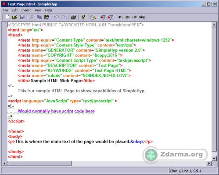Click the closing </html> tag
219x175 pixels.
click(x=15, y=157)
